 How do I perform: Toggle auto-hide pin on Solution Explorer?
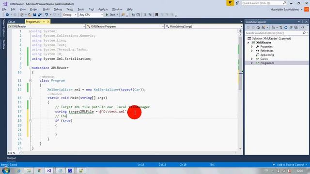click(302, 22)
